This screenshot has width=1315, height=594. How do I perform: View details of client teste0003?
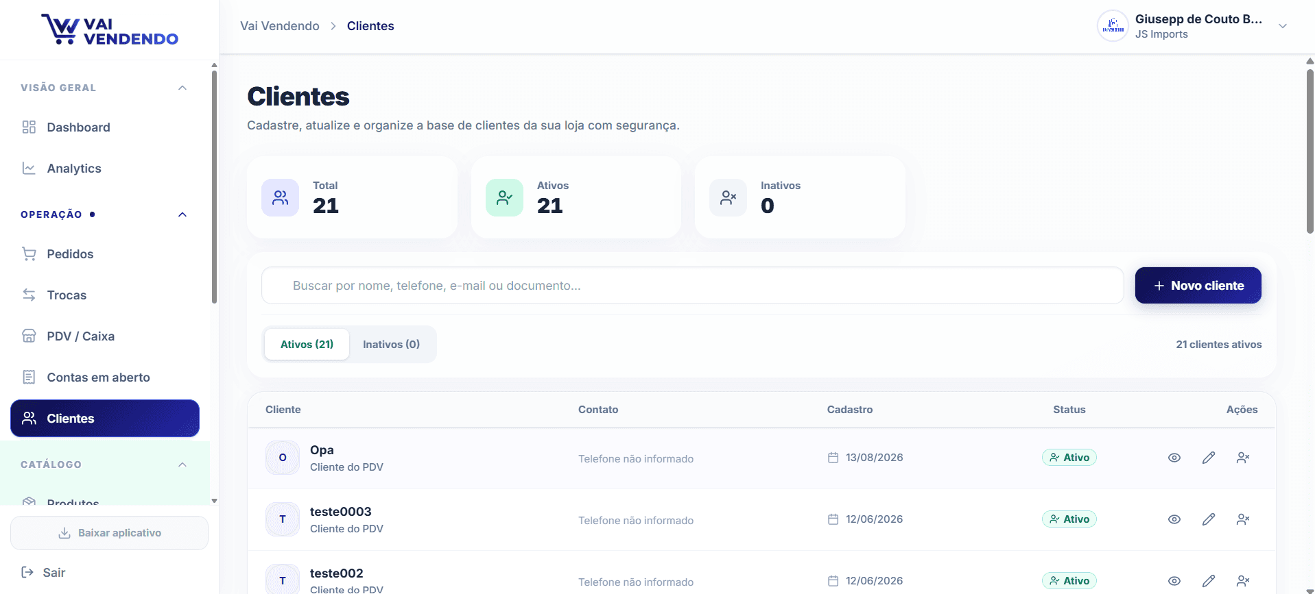click(1174, 519)
